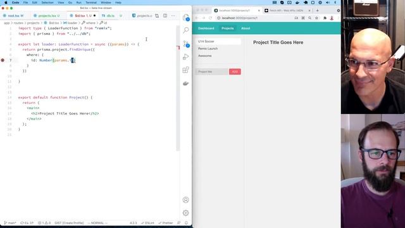Toggle the breakpoint on line 7
This screenshot has height=228, width=405.
pos(3,60)
